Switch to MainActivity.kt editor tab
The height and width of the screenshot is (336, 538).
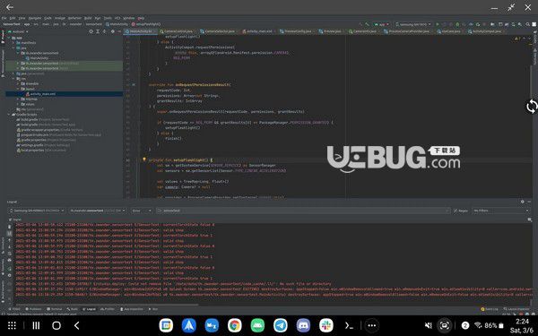[141, 31]
